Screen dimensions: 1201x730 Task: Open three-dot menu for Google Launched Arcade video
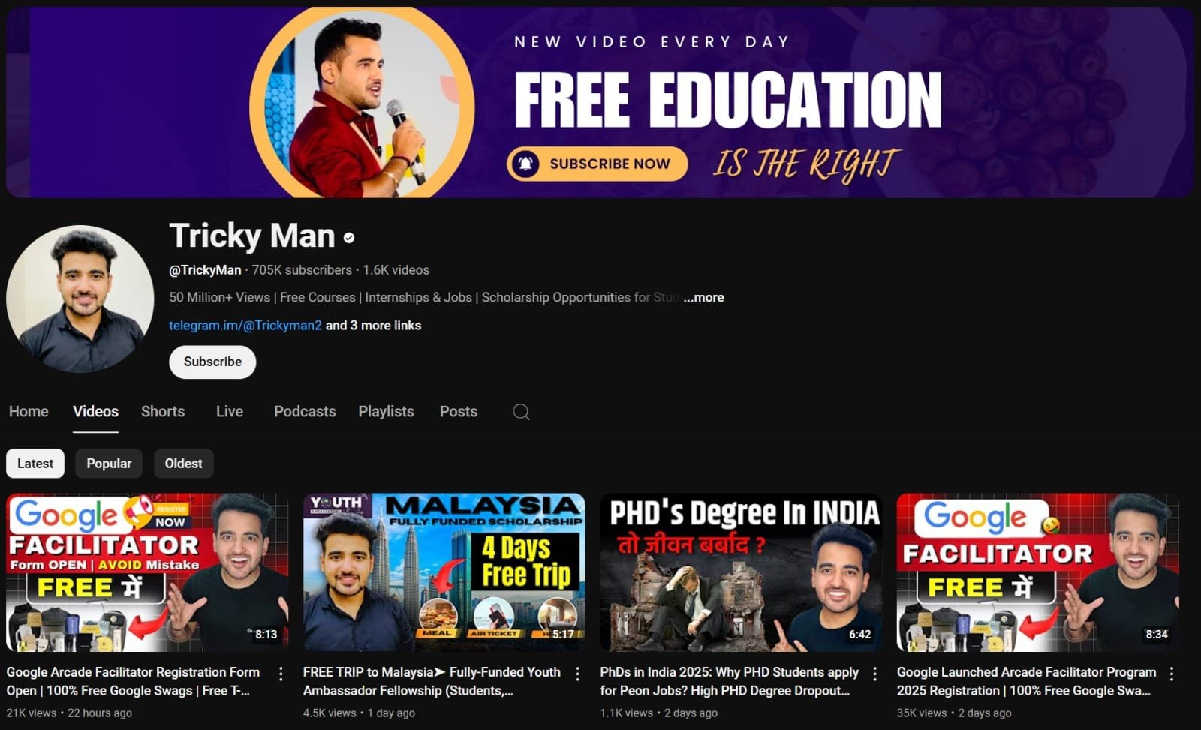coord(1171,674)
